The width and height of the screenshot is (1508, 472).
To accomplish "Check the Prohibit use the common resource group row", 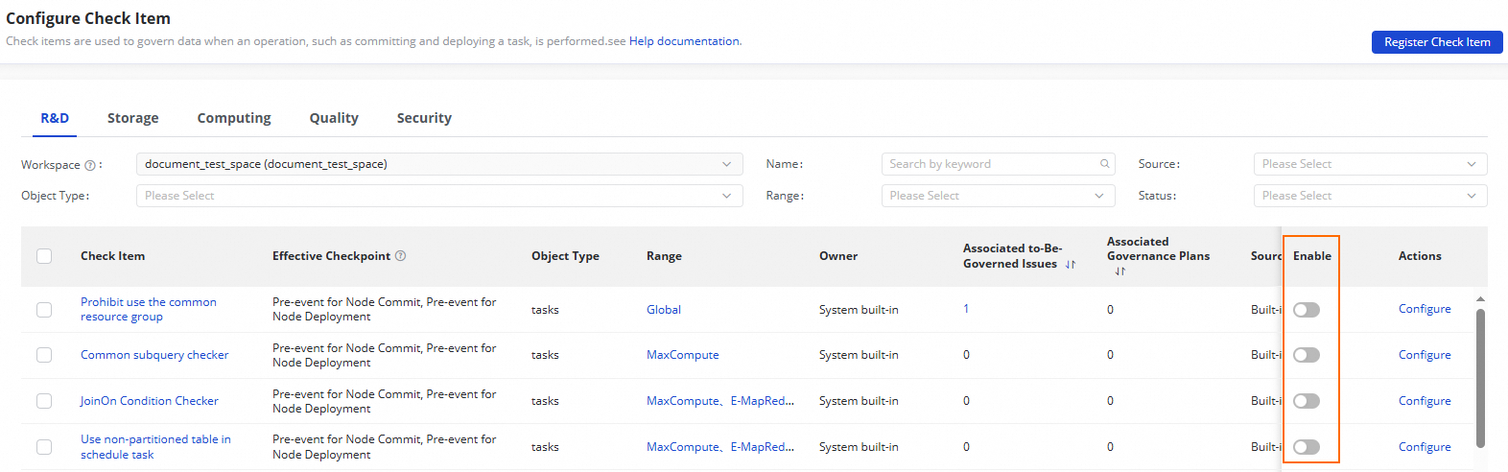I will tap(44, 310).
